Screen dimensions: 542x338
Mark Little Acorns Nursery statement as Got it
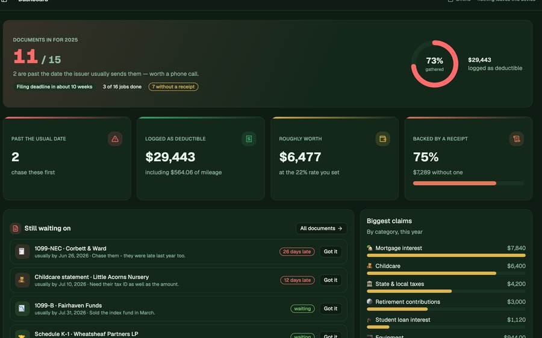(331, 280)
